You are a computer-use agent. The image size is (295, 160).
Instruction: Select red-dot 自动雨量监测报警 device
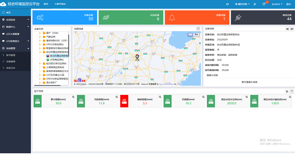coord(57,56)
